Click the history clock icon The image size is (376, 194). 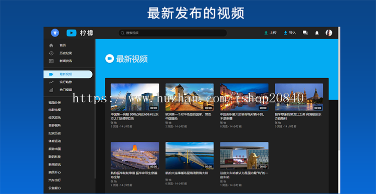coord(51,53)
